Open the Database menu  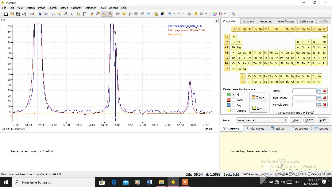click(90, 8)
